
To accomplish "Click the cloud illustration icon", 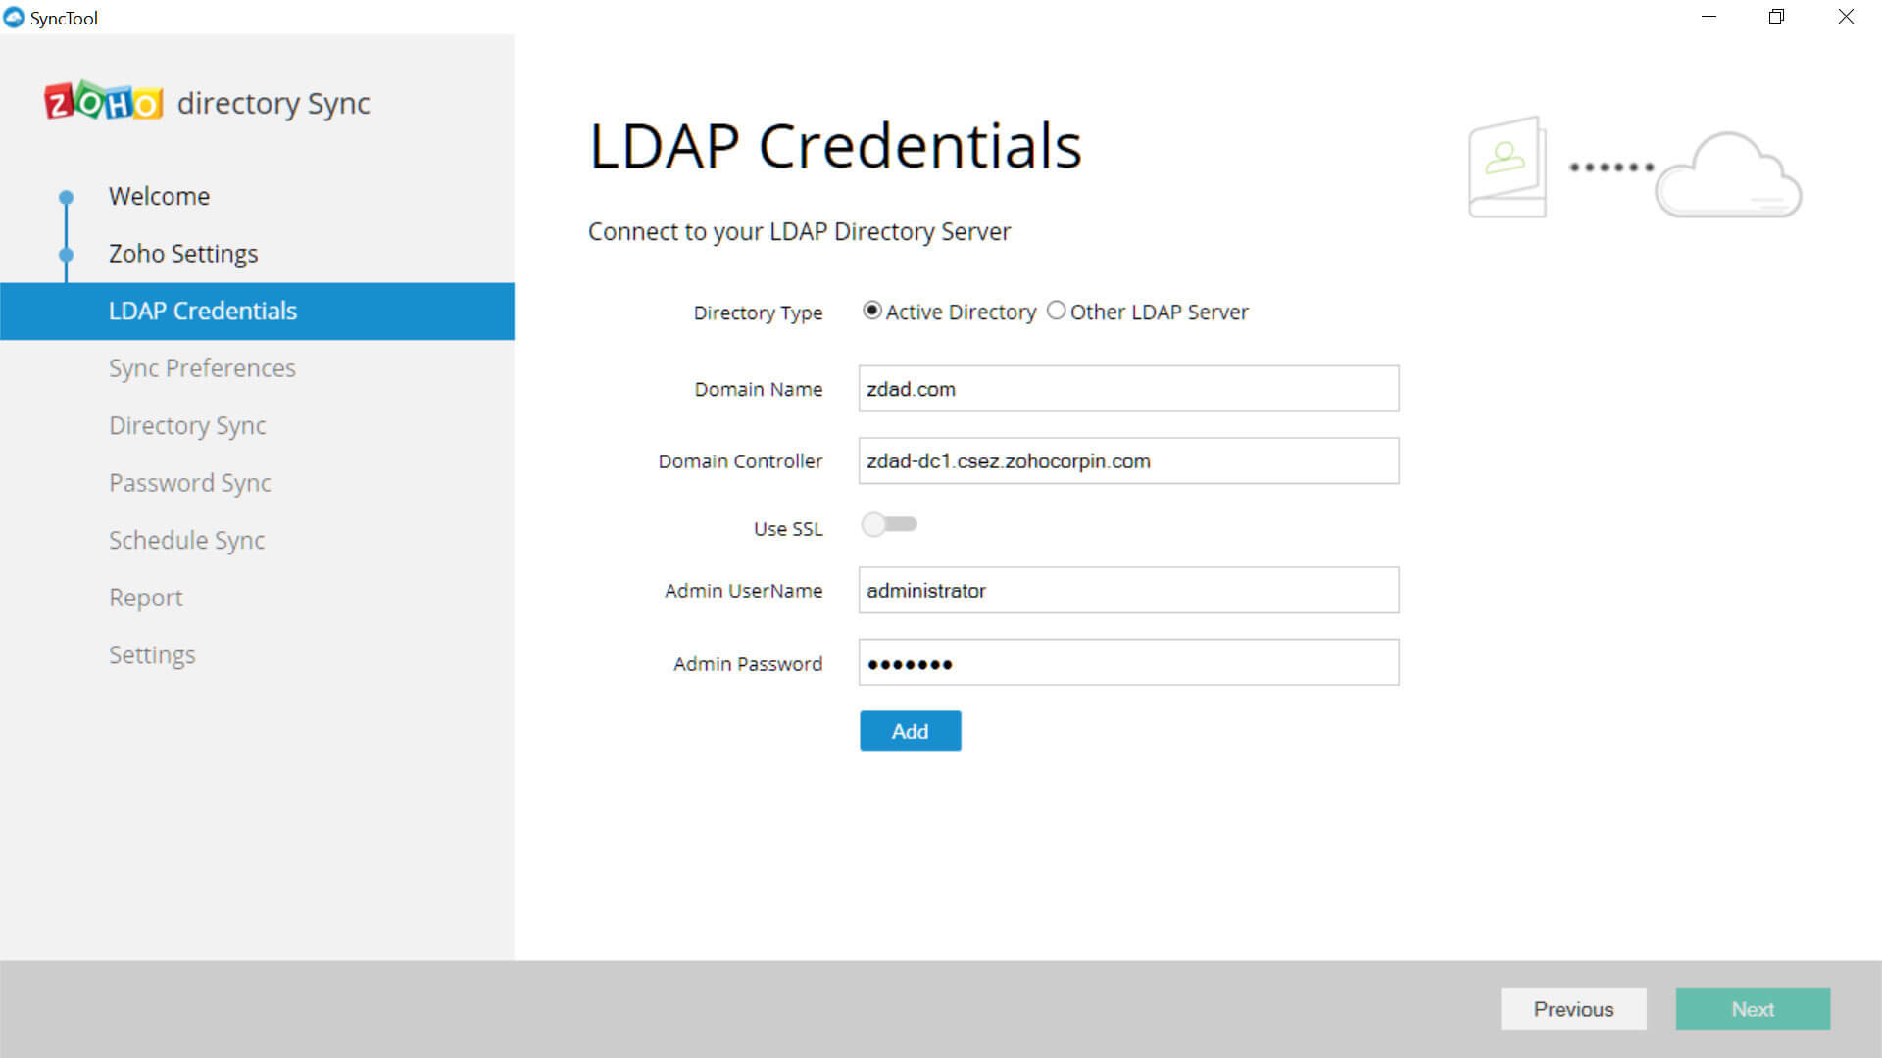I will pos(1728,175).
